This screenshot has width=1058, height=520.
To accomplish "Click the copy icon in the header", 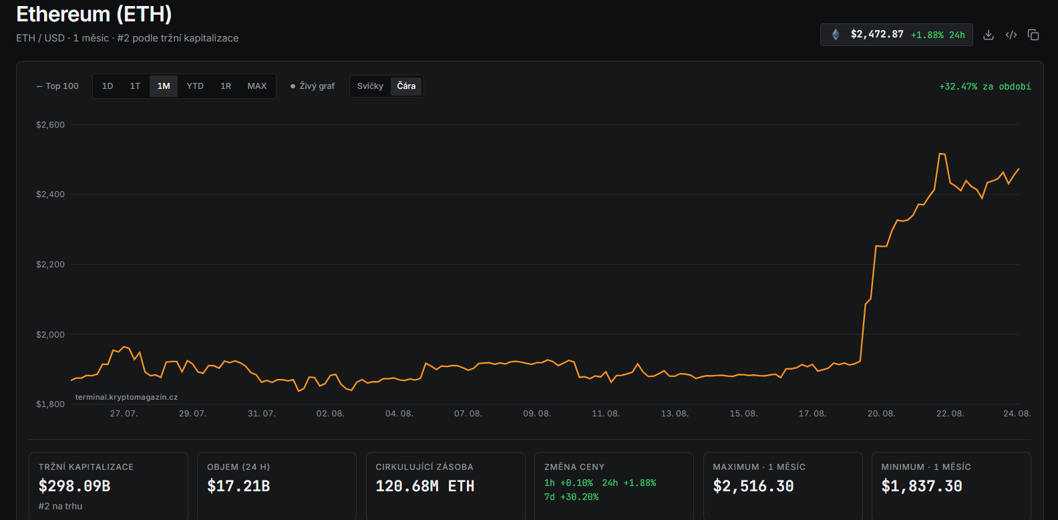I will click(x=1033, y=35).
